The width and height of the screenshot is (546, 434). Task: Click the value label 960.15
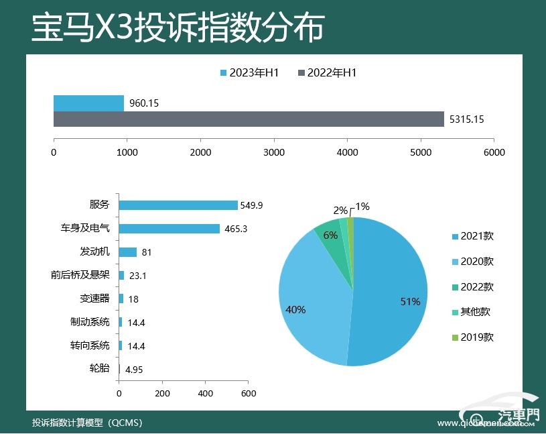coord(144,103)
